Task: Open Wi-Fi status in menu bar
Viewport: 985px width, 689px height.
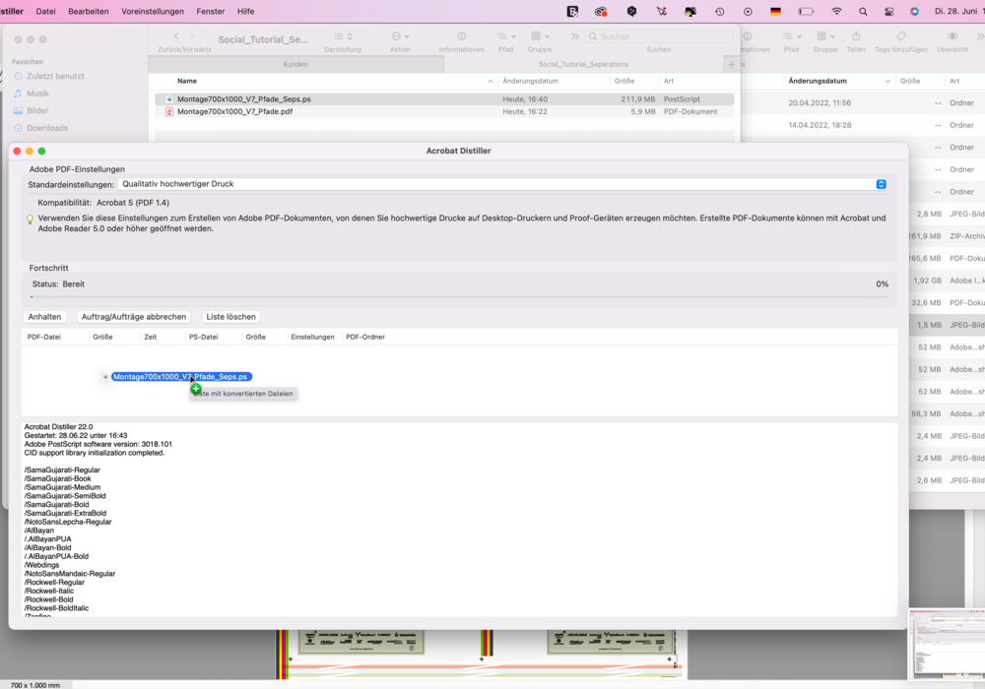Action: coord(836,11)
